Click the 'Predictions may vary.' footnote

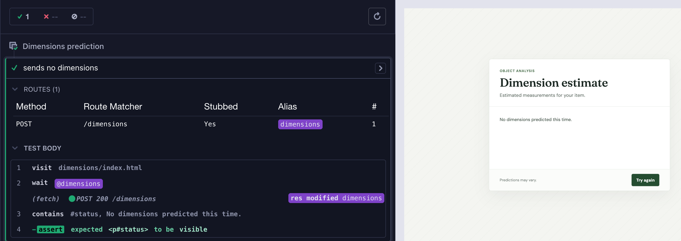(518, 180)
